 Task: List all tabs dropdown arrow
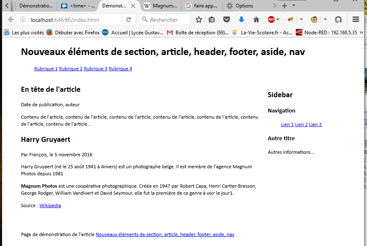(x=294, y=5)
